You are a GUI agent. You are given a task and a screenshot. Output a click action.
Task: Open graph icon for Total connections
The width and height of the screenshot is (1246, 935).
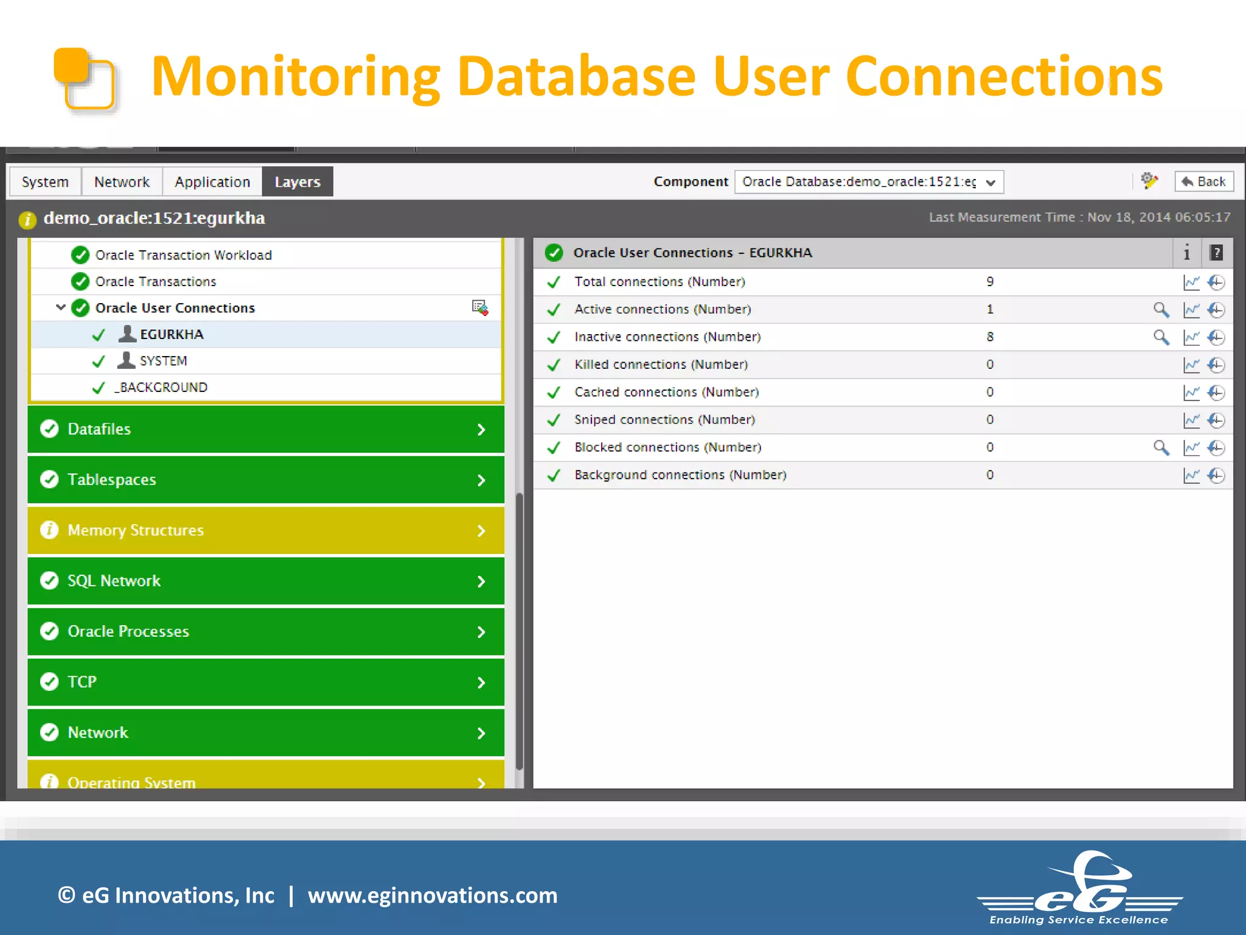pos(1191,282)
